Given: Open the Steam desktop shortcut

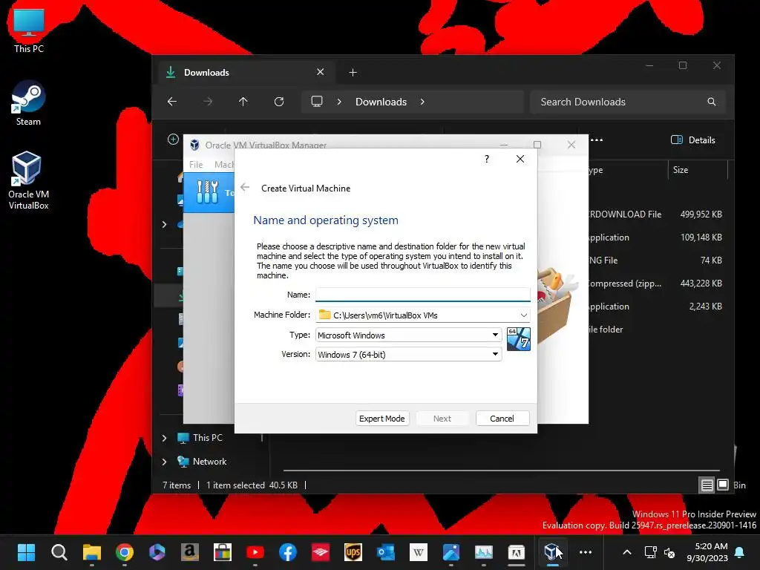Looking at the screenshot, I should (x=28, y=103).
